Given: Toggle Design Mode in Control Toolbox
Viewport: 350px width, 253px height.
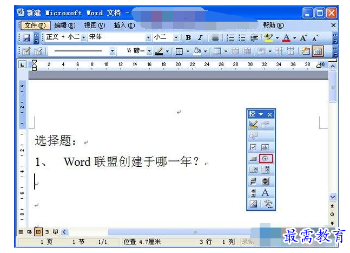Looking at the screenshot, I should pos(253,125).
